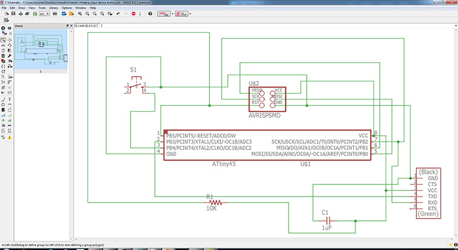458x250 pixels.
Task: Print the schematic using printer icon
Action: [21, 14]
